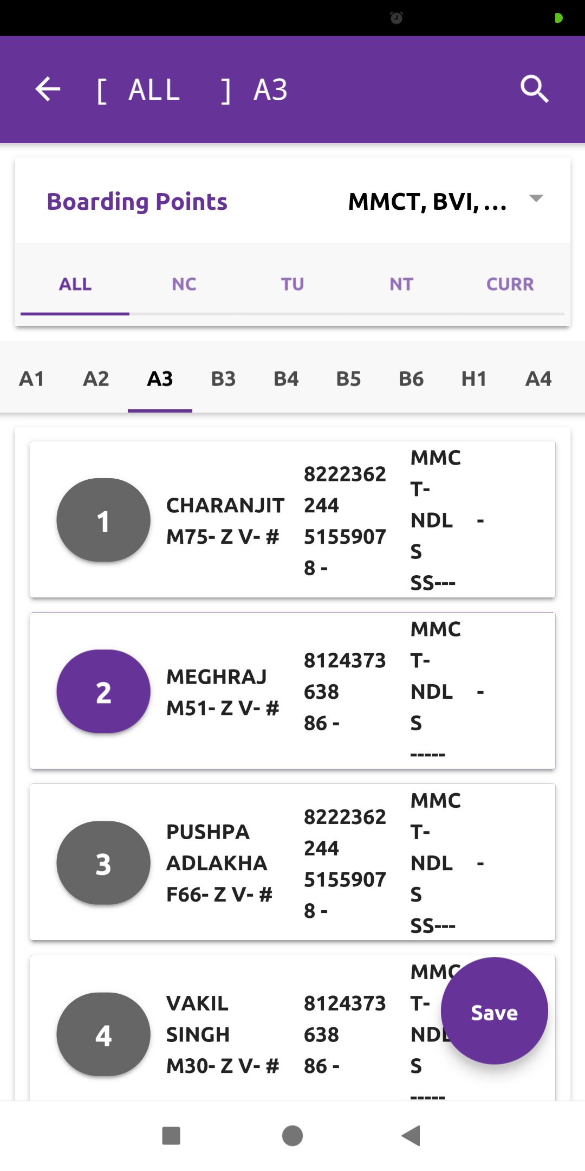Switch to coach H1
The width and height of the screenshot is (585, 1171).
[474, 378]
